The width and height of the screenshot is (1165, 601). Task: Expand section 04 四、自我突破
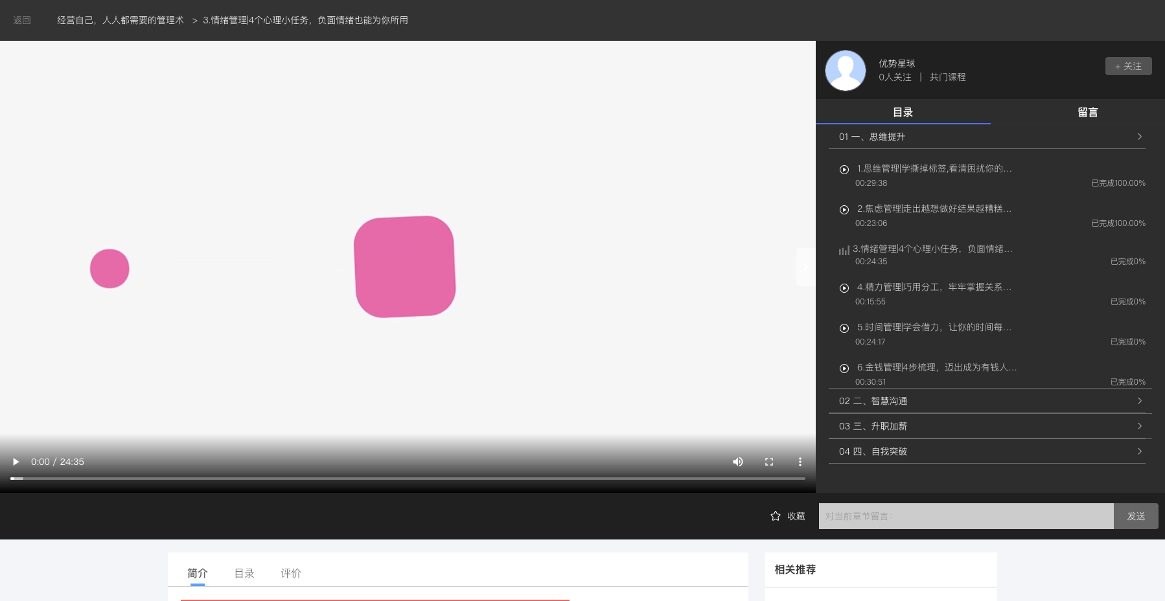987,451
